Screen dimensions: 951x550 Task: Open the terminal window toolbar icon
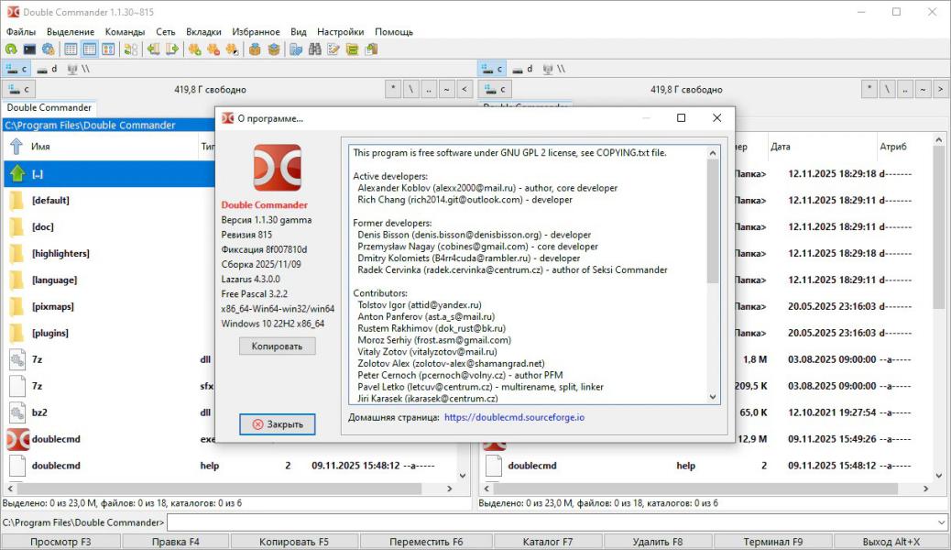tap(29, 49)
